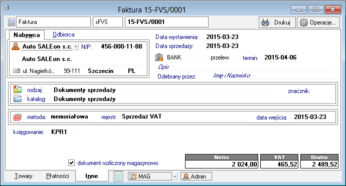Image resolution: width=346 pixels, height=186 pixels.
Task: Click the katalog label link
Action: (x=37, y=99)
